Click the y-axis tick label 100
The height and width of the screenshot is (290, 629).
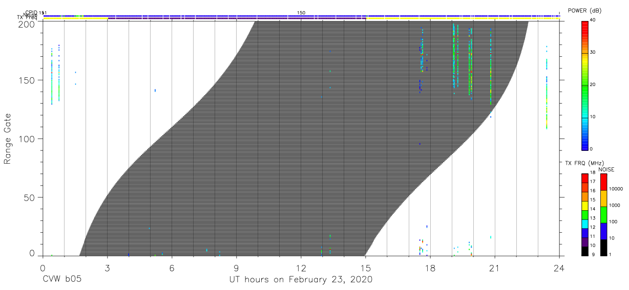(x=27, y=139)
